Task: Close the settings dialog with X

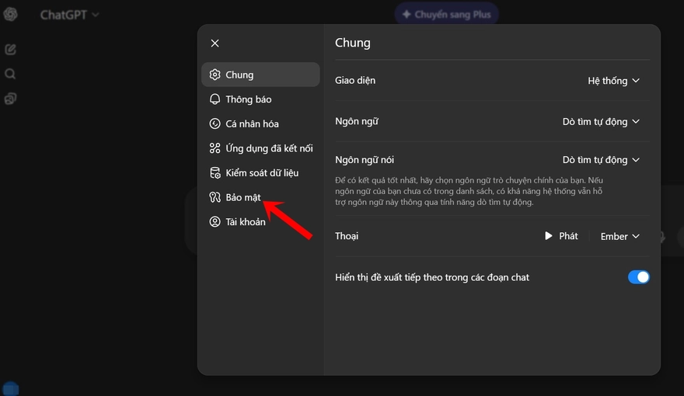Action: pos(215,43)
